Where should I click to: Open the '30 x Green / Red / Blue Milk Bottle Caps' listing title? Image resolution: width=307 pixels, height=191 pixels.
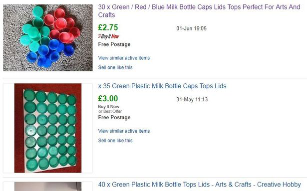click(x=199, y=11)
